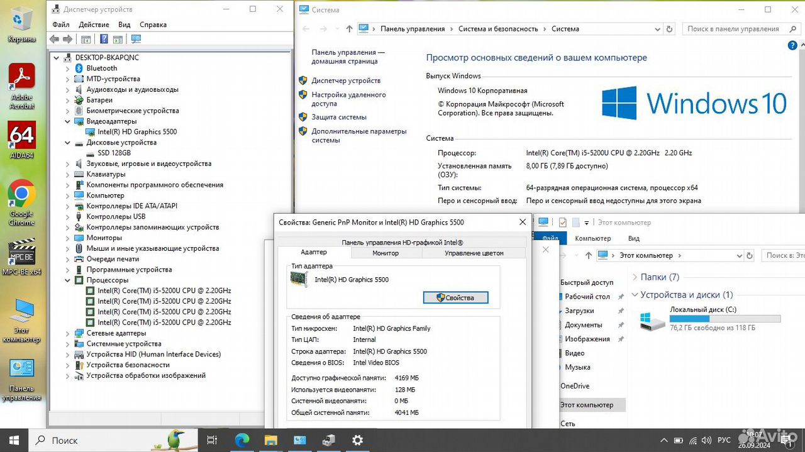Click Device Manager taskbar icon
The width and height of the screenshot is (805, 452).
(x=328, y=440)
